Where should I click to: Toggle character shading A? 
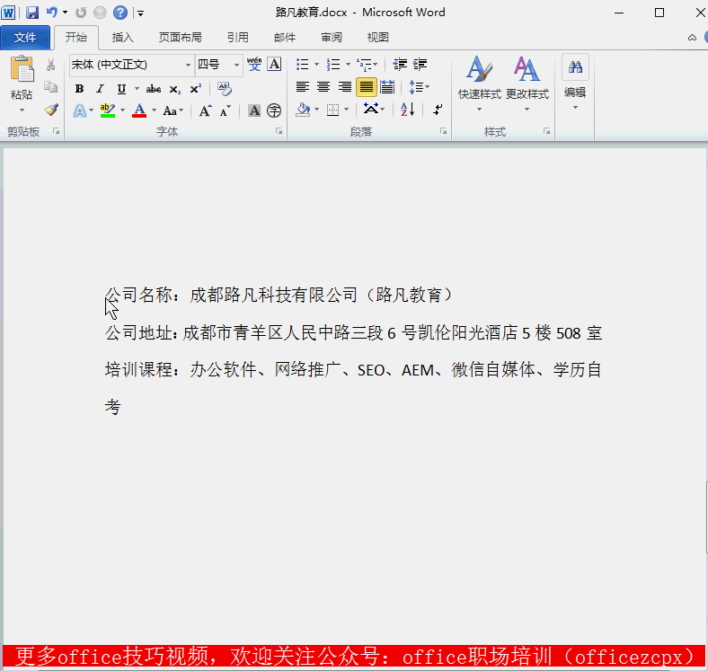[254, 110]
